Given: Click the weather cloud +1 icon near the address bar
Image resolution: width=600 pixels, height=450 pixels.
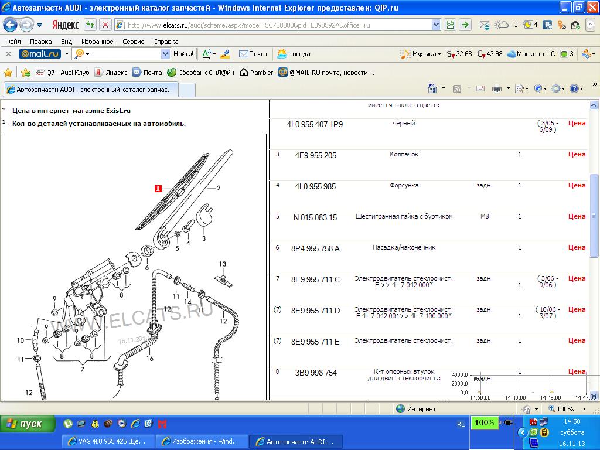Looking at the screenshot, I should coord(506,25).
